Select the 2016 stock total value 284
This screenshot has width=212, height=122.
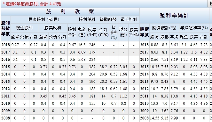[x=92, y=60]
